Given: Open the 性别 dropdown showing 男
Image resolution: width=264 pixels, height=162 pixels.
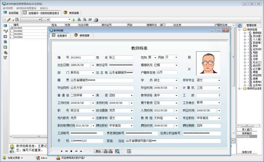Looking at the screenshot, I should tap(155, 57).
